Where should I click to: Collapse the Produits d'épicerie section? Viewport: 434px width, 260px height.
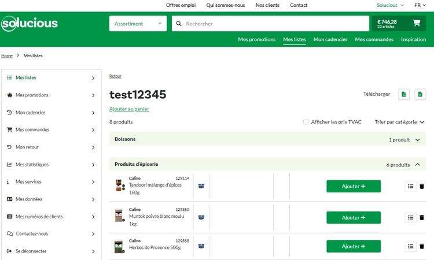pos(417,165)
